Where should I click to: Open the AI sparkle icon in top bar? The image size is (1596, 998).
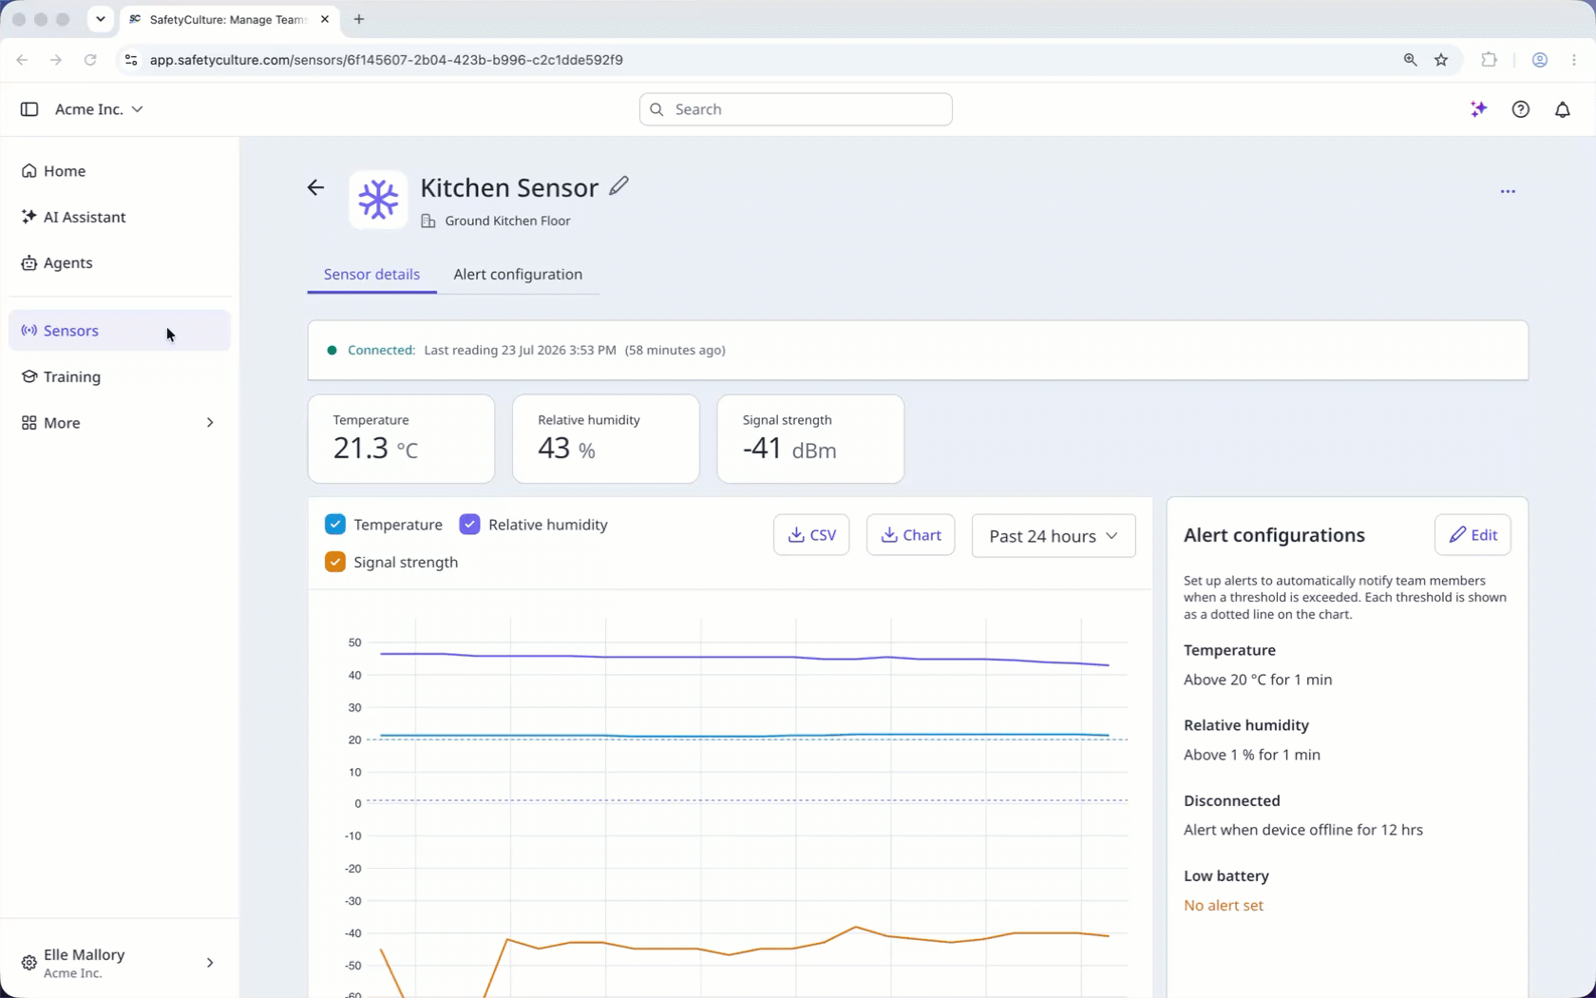click(x=1478, y=109)
